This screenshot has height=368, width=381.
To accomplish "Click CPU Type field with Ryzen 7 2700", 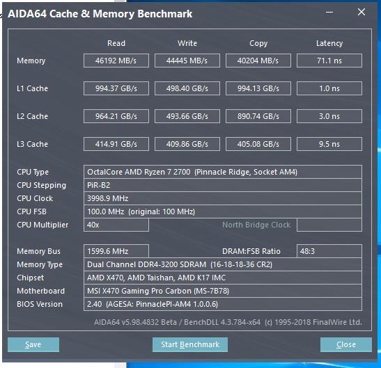I will coord(223,172).
